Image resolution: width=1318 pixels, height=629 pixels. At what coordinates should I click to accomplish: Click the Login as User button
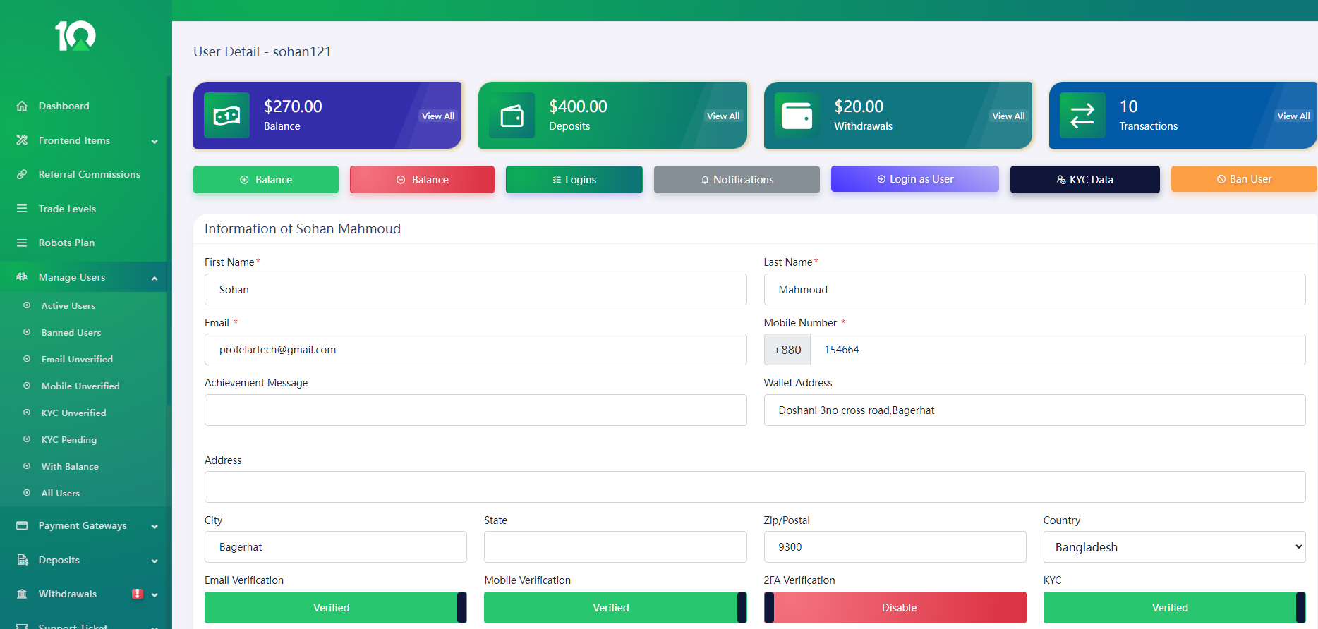point(914,179)
